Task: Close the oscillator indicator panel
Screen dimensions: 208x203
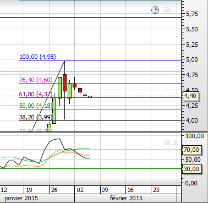Action: (176, 142)
